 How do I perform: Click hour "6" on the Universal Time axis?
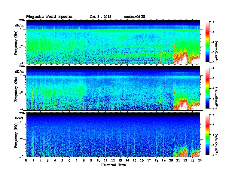point(69,160)
